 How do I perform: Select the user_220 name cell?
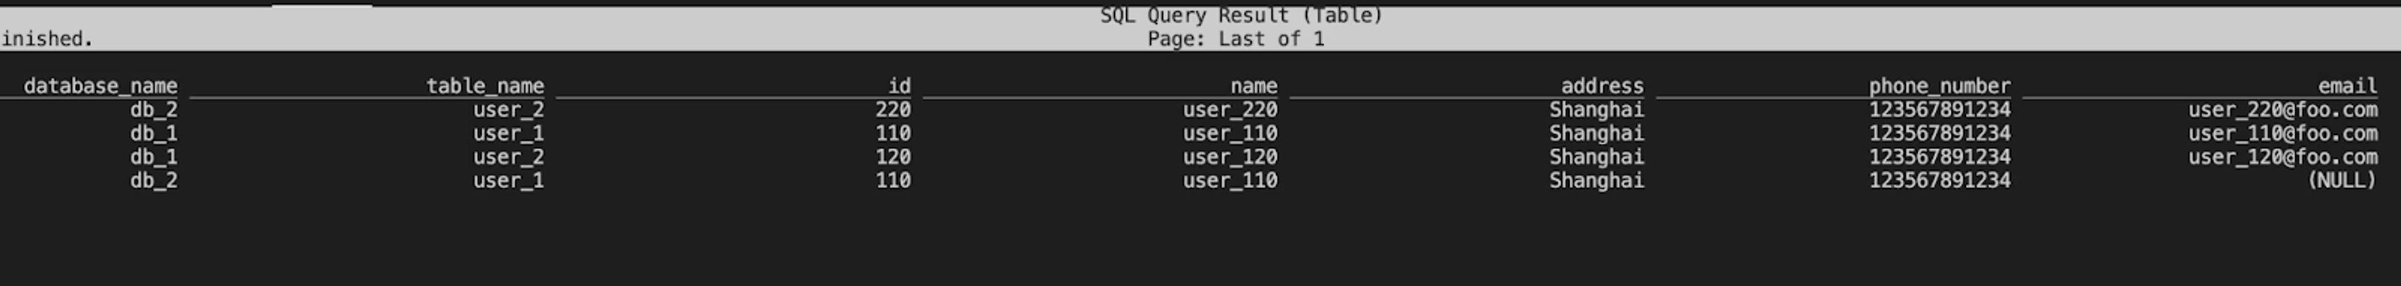click(1231, 110)
